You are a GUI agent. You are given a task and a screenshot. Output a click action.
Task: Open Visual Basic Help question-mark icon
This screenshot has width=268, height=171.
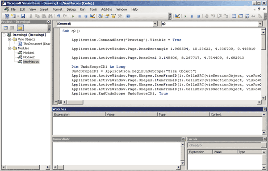128,16
